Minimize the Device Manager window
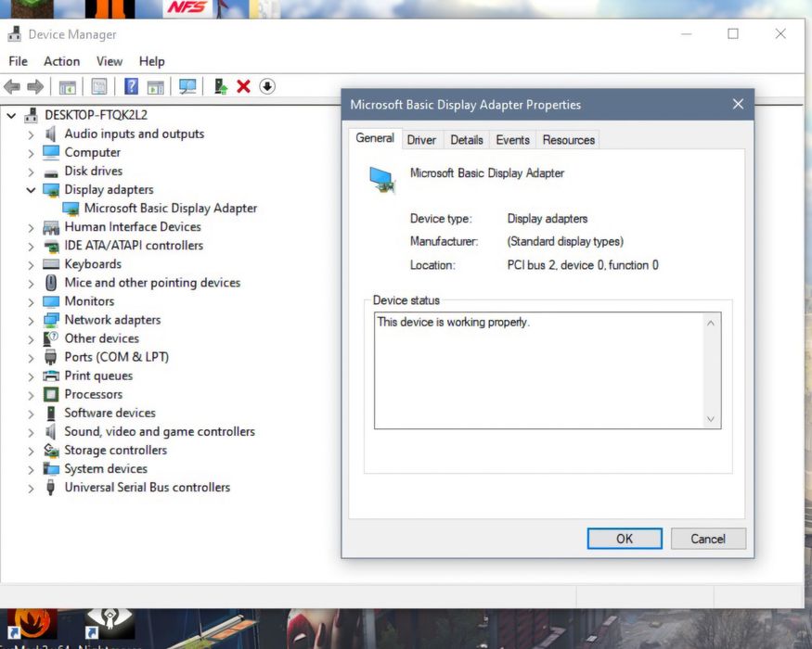812x649 pixels. 686,34
